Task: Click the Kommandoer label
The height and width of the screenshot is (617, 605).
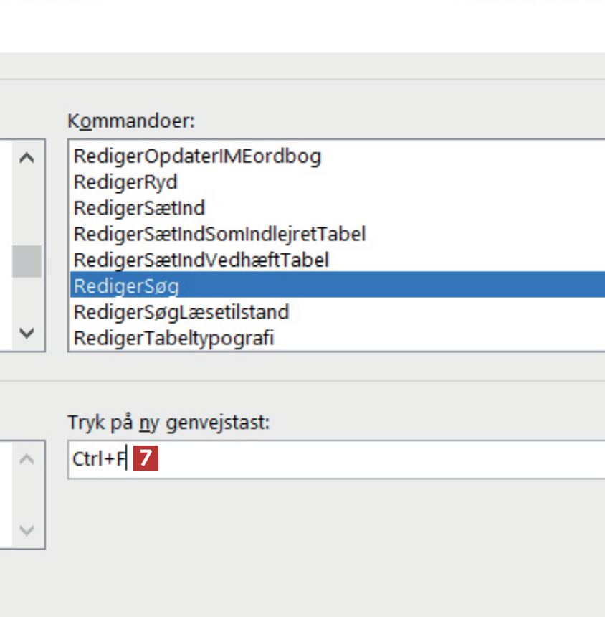Action: pos(130,121)
